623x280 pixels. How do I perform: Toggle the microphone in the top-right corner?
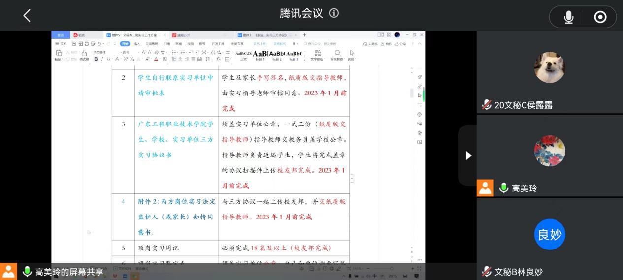click(569, 17)
